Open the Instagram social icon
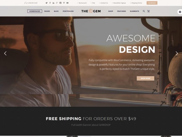 point(60,3)
